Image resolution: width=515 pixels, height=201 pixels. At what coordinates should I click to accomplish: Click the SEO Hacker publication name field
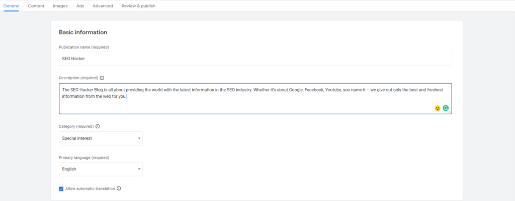(x=255, y=59)
